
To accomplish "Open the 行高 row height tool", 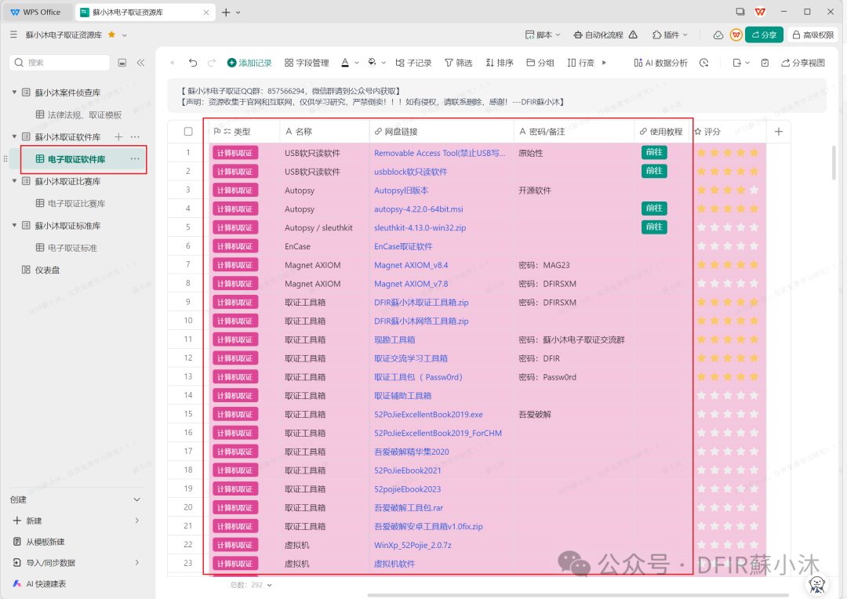I will (580, 63).
